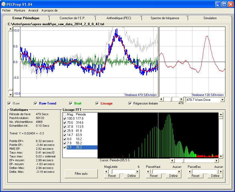Click the down arrow of the main graph's vertical scrollbar
Screen dimensions: 235x192
pos(11,95)
